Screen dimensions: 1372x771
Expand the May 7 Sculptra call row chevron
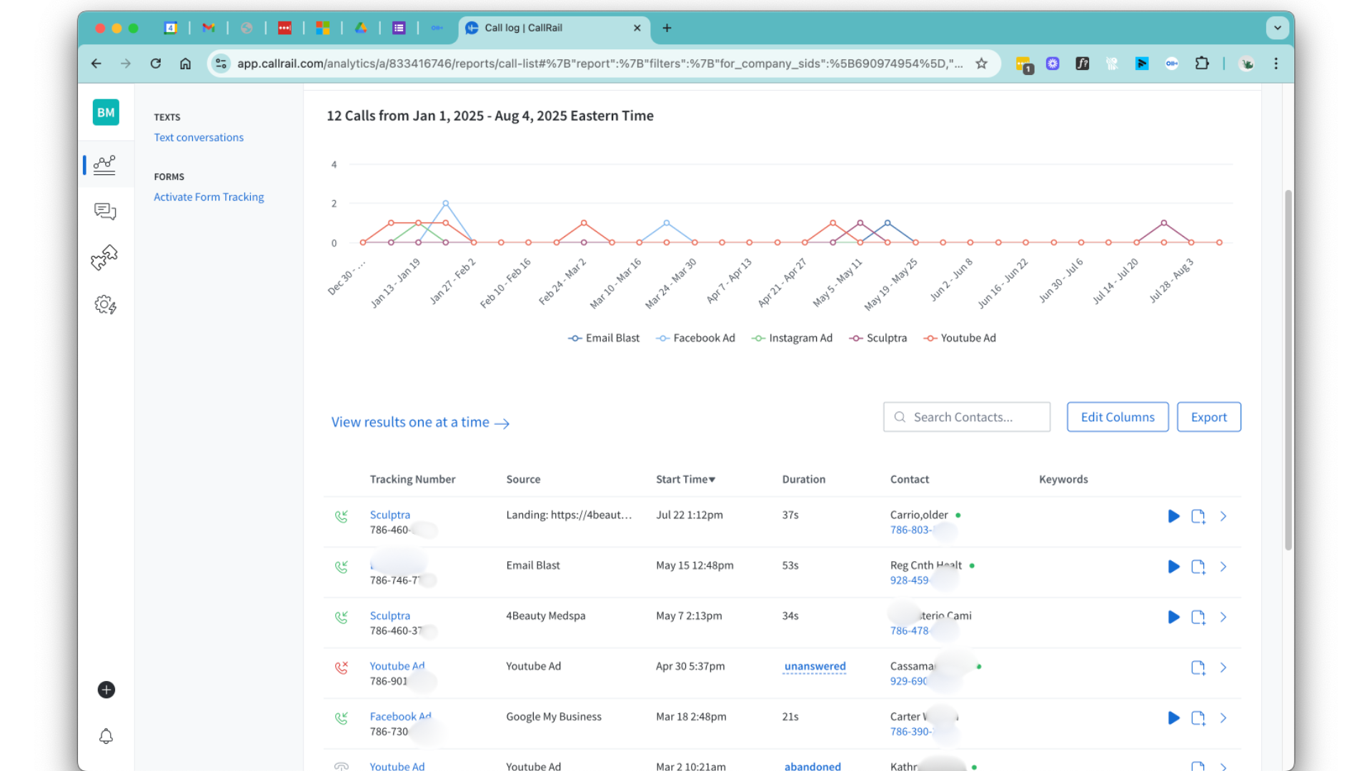(1223, 618)
